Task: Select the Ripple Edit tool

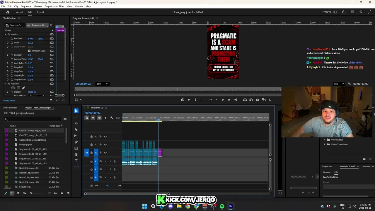Action: (x=76, y=123)
